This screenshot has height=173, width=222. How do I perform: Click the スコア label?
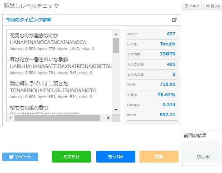pyautogui.click(x=132, y=34)
